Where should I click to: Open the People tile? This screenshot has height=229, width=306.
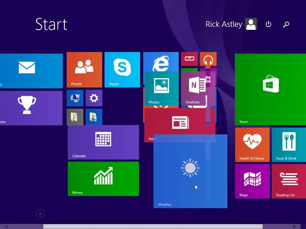(x=84, y=69)
